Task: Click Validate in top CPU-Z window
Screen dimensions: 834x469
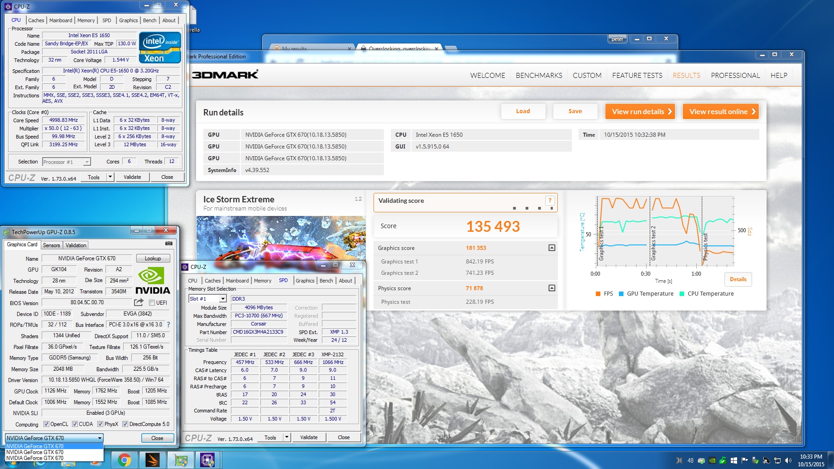Action: (x=132, y=177)
